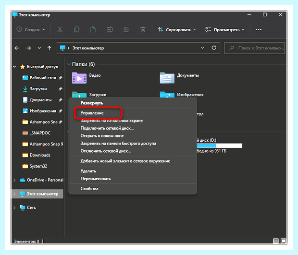
Task: Choose Закрепить на начальном экране
Action: pos(133,121)
